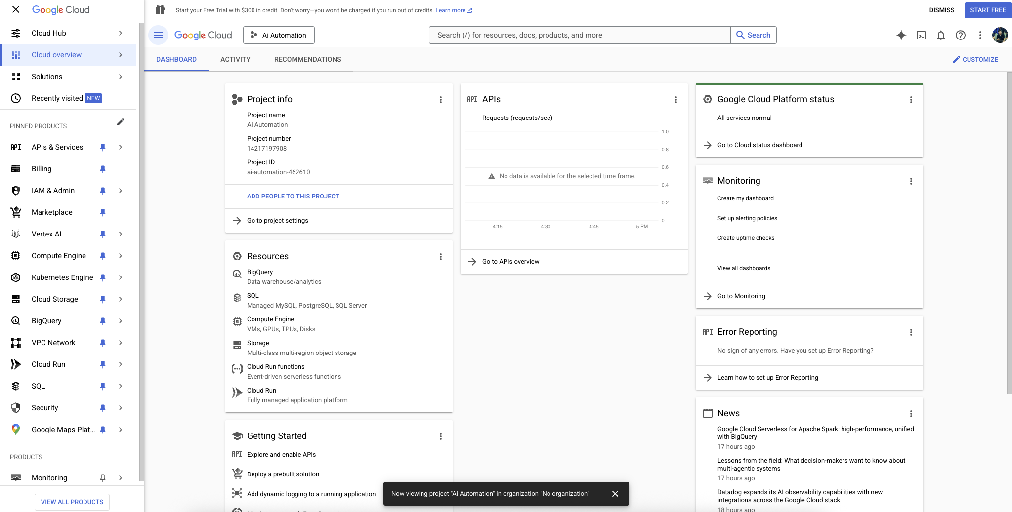
Task: Close the navigation menu with X icon
Action: coord(16,9)
